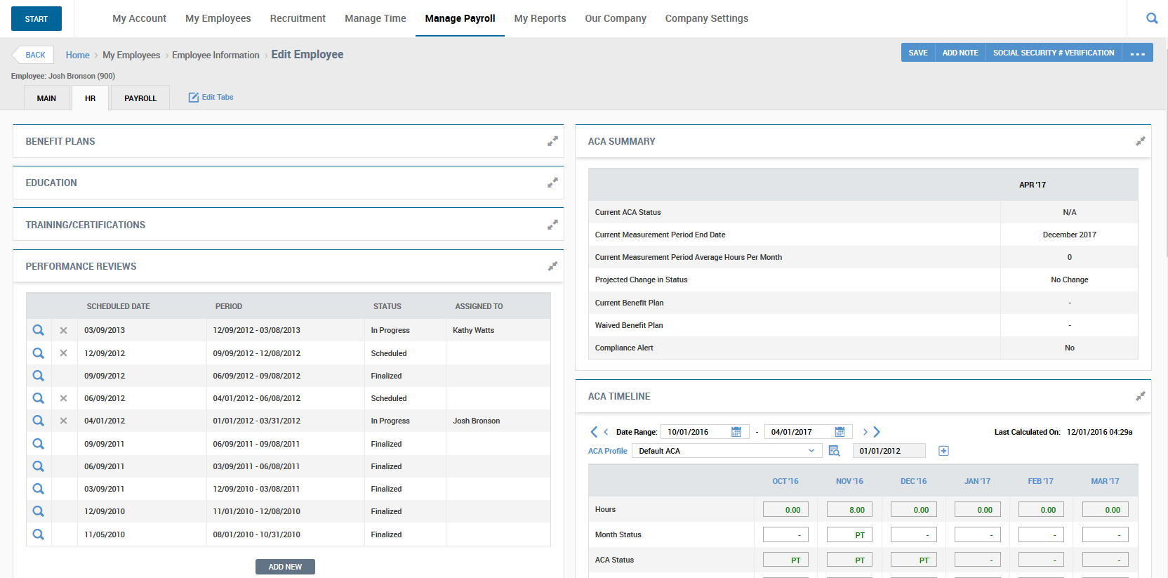Open the Manage Time menu
This screenshot has height=578, width=1168.
(375, 18)
